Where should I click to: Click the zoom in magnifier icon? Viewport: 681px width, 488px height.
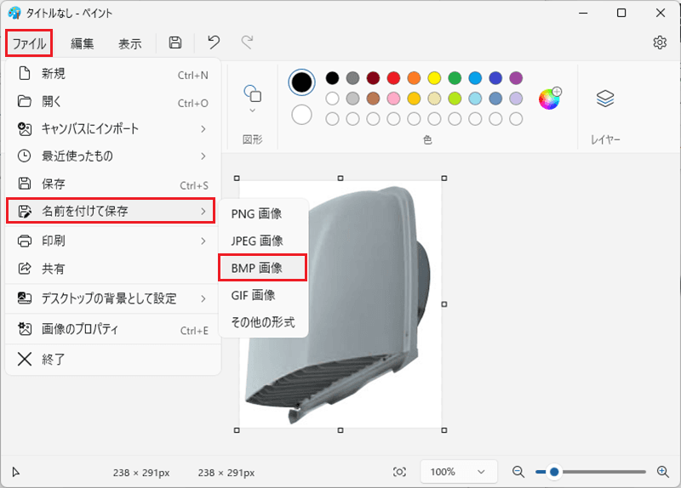pos(663,472)
